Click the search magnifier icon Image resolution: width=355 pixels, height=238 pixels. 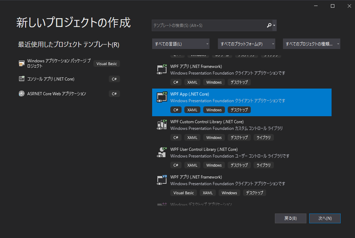tap(269, 26)
